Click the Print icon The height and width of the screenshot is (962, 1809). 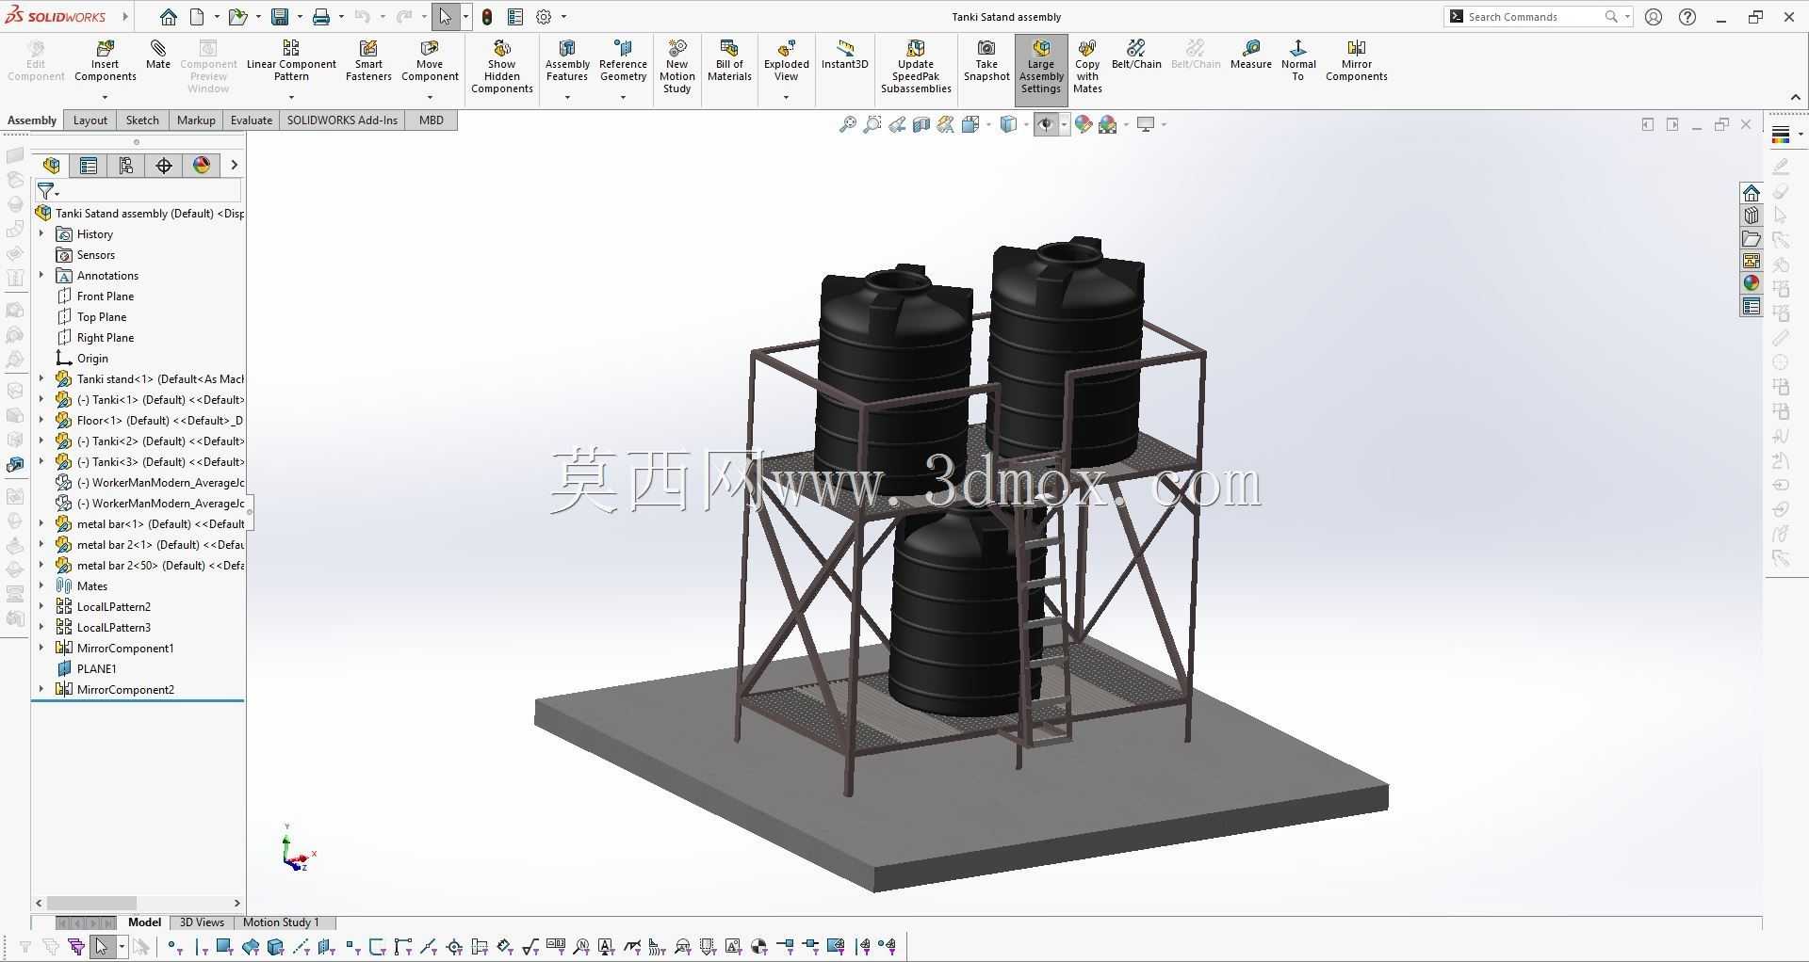[321, 17]
